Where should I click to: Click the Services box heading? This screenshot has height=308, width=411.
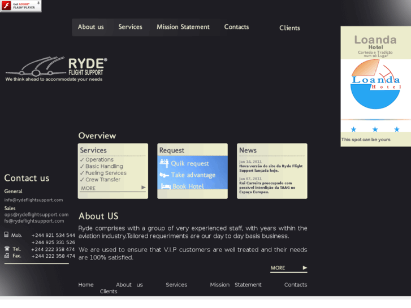(93, 150)
